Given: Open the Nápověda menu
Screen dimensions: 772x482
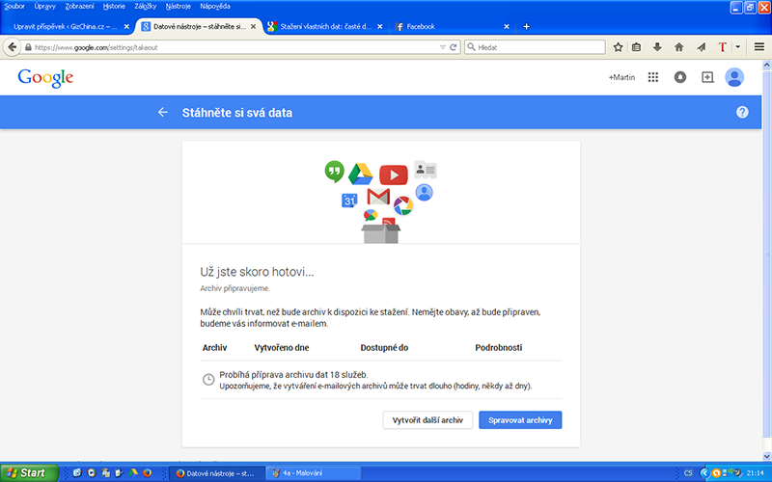Looking at the screenshot, I should (215, 7).
